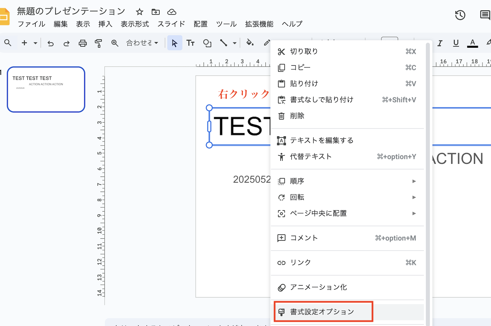Open the text color picker

click(472, 43)
